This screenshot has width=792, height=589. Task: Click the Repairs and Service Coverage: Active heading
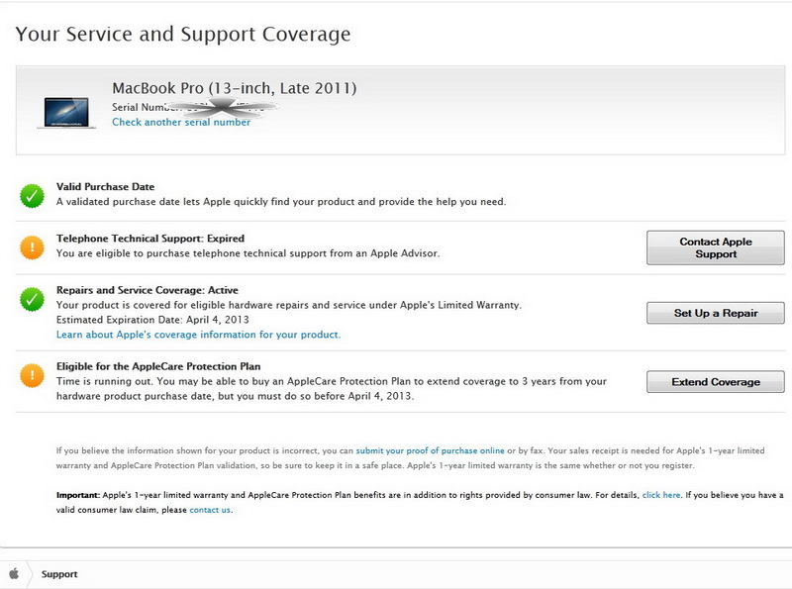147,290
